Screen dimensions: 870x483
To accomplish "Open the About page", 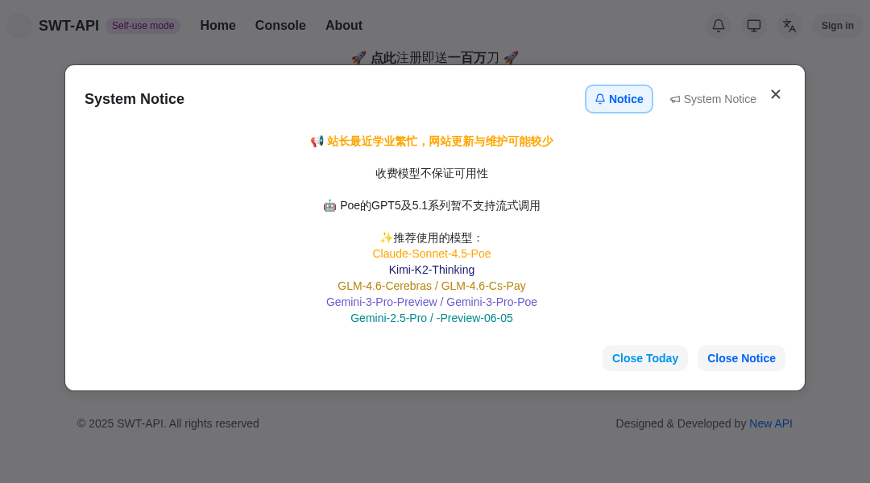I will point(344,25).
